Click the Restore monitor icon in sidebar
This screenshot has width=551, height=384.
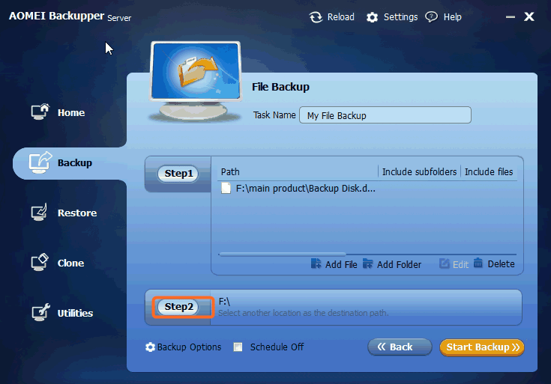pos(39,212)
